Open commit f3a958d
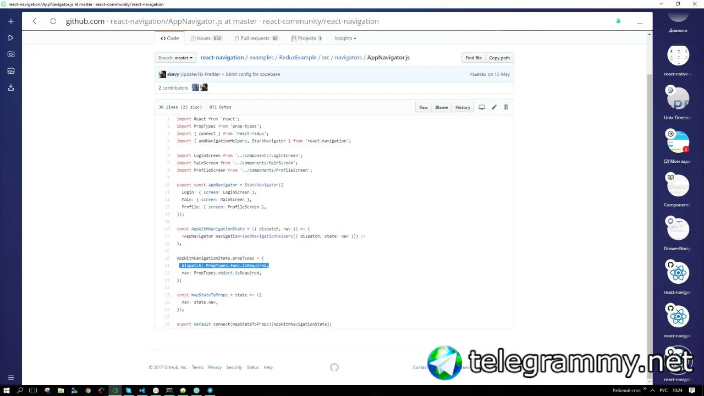Image resolution: width=704 pixels, height=396 pixels. [x=478, y=74]
